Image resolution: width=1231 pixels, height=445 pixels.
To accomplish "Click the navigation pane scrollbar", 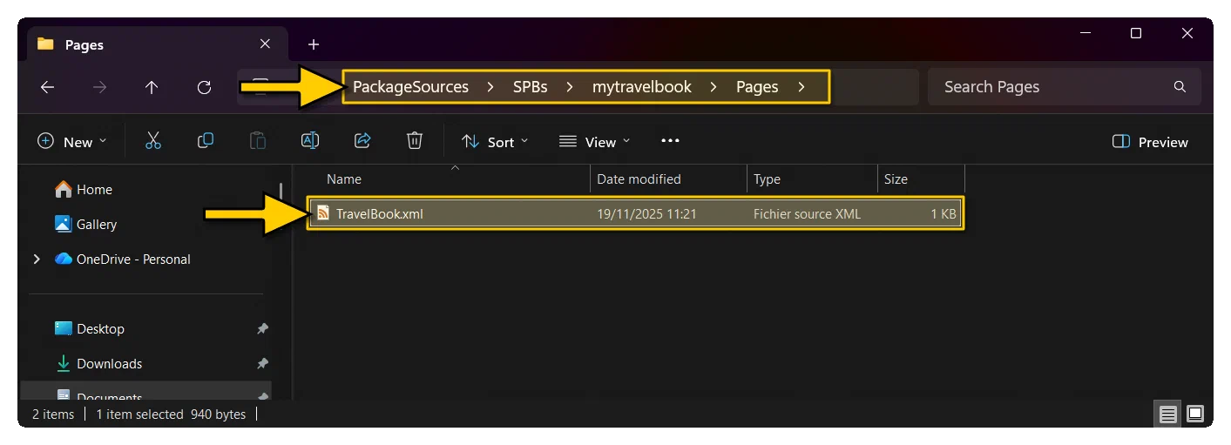I will click(x=281, y=191).
